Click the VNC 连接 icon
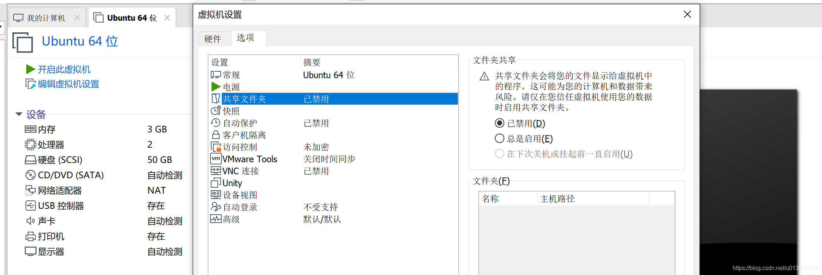This screenshot has width=822, height=275. coord(216,171)
